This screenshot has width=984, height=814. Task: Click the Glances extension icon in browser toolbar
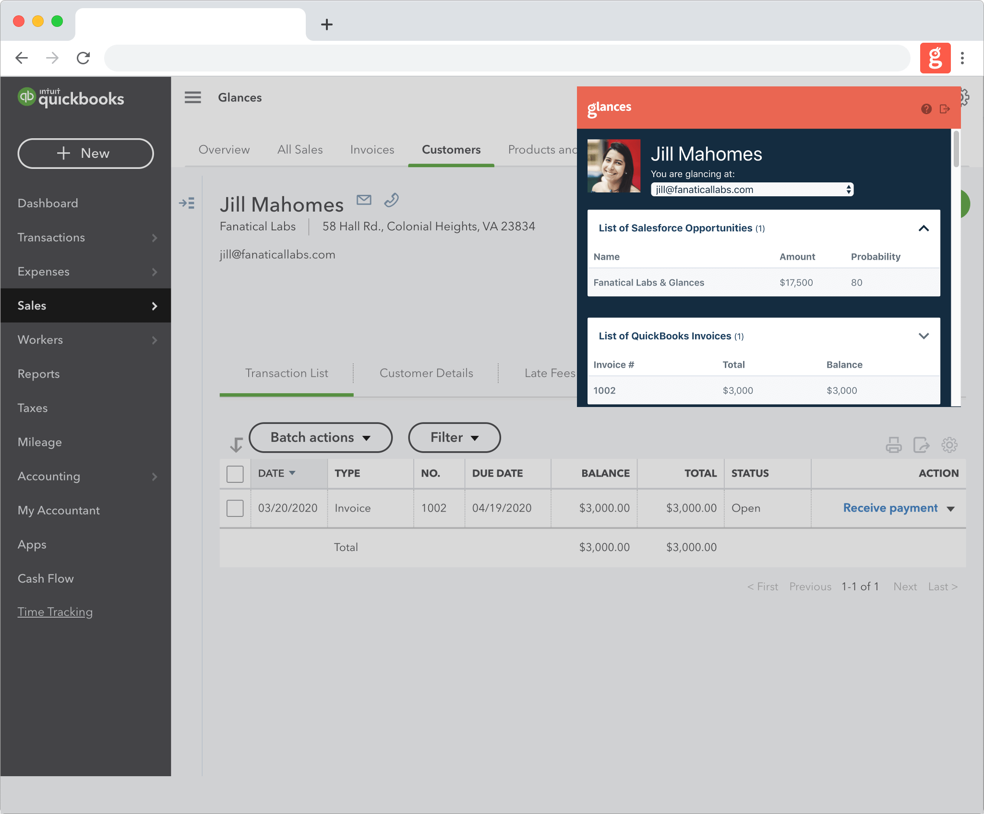coord(935,58)
